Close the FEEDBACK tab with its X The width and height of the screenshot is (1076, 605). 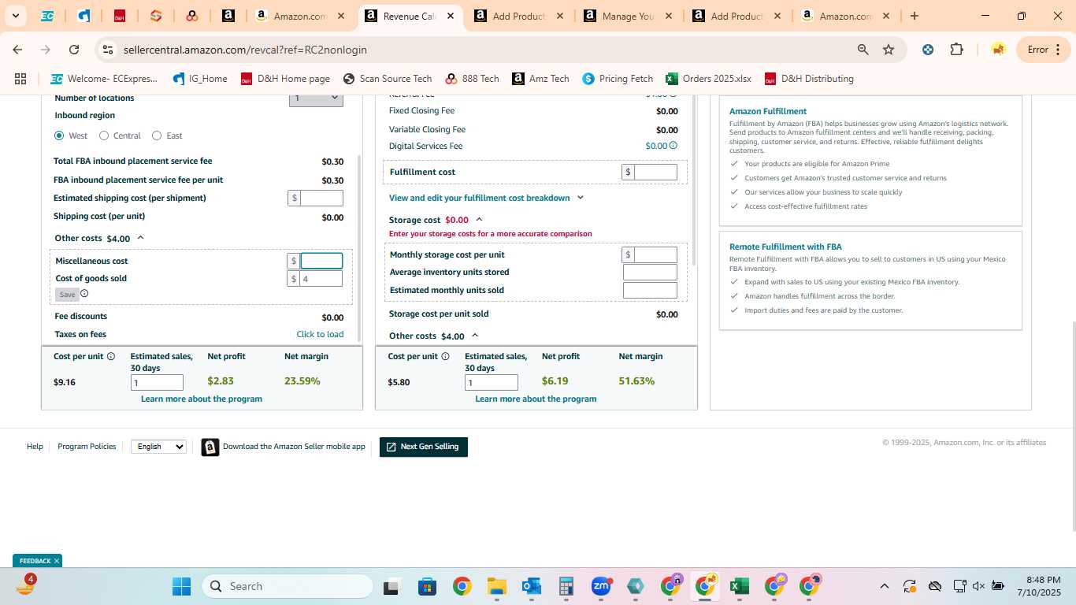tap(57, 561)
